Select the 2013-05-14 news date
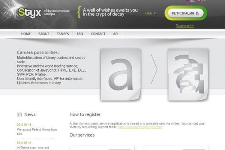The width and height of the screenshot is (225, 150). [x=24, y=124]
